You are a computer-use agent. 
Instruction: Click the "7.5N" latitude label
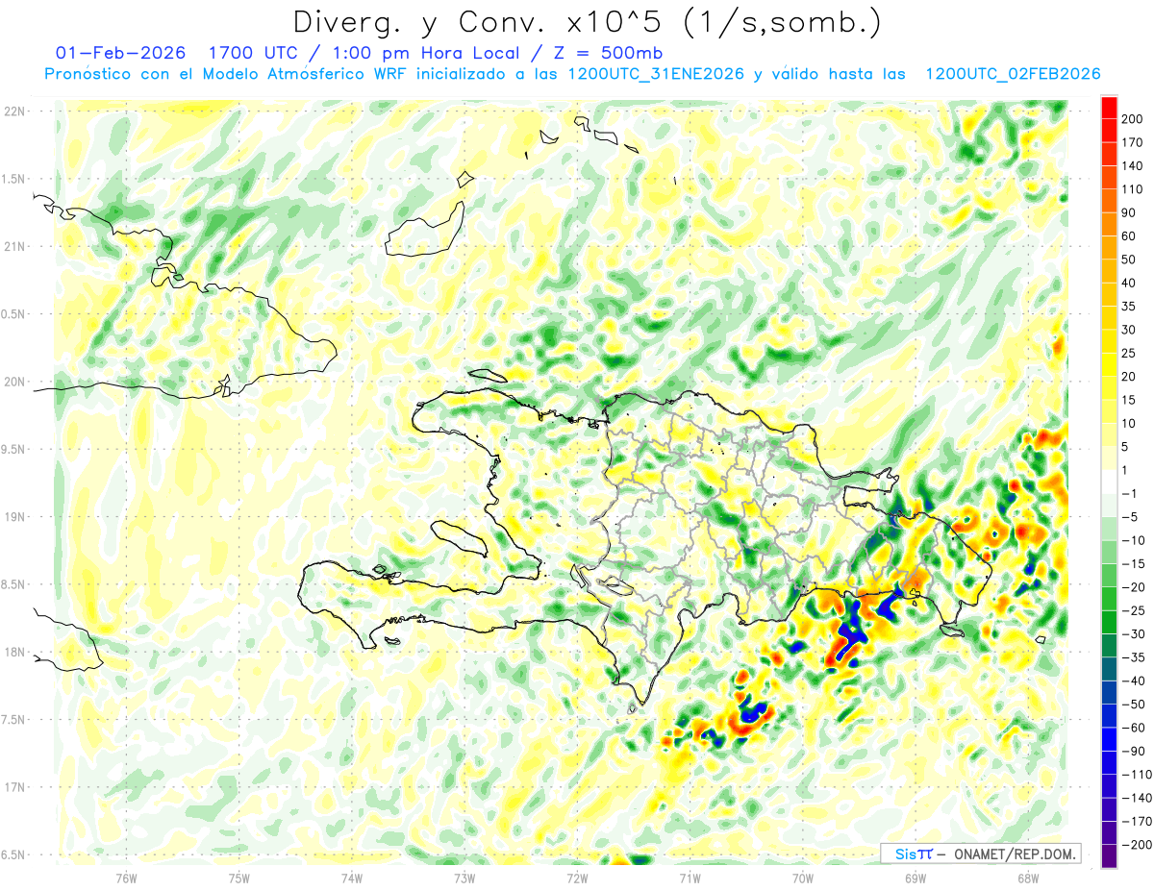(14, 720)
